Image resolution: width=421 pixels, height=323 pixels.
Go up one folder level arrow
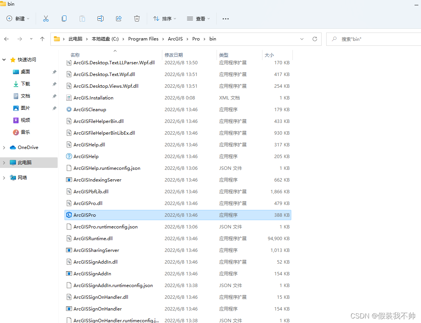pos(42,39)
